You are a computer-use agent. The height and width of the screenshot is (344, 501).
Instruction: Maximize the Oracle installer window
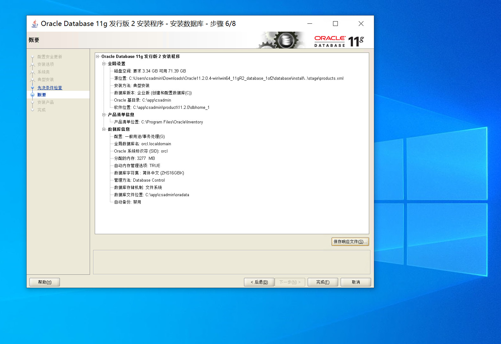(x=335, y=24)
